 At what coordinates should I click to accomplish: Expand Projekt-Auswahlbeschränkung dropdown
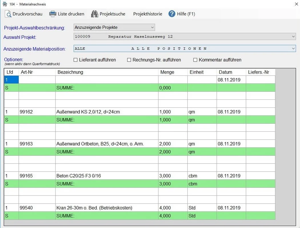tap(152, 27)
